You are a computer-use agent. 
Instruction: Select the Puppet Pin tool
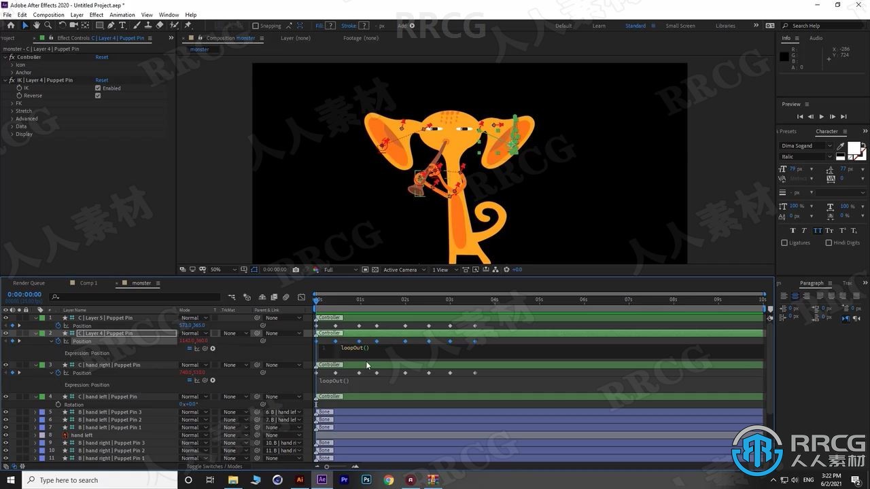188,25
